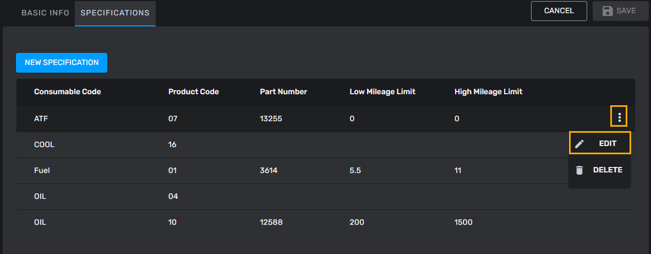
Task: Click part number 12588 in the table
Action: [x=271, y=223]
